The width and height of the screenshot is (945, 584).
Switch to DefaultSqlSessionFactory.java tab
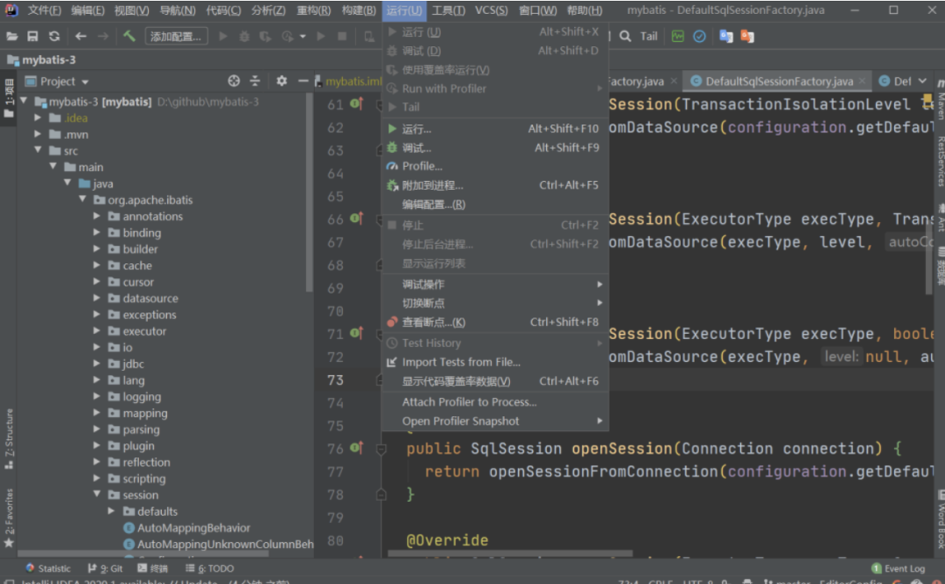point(779,81)
